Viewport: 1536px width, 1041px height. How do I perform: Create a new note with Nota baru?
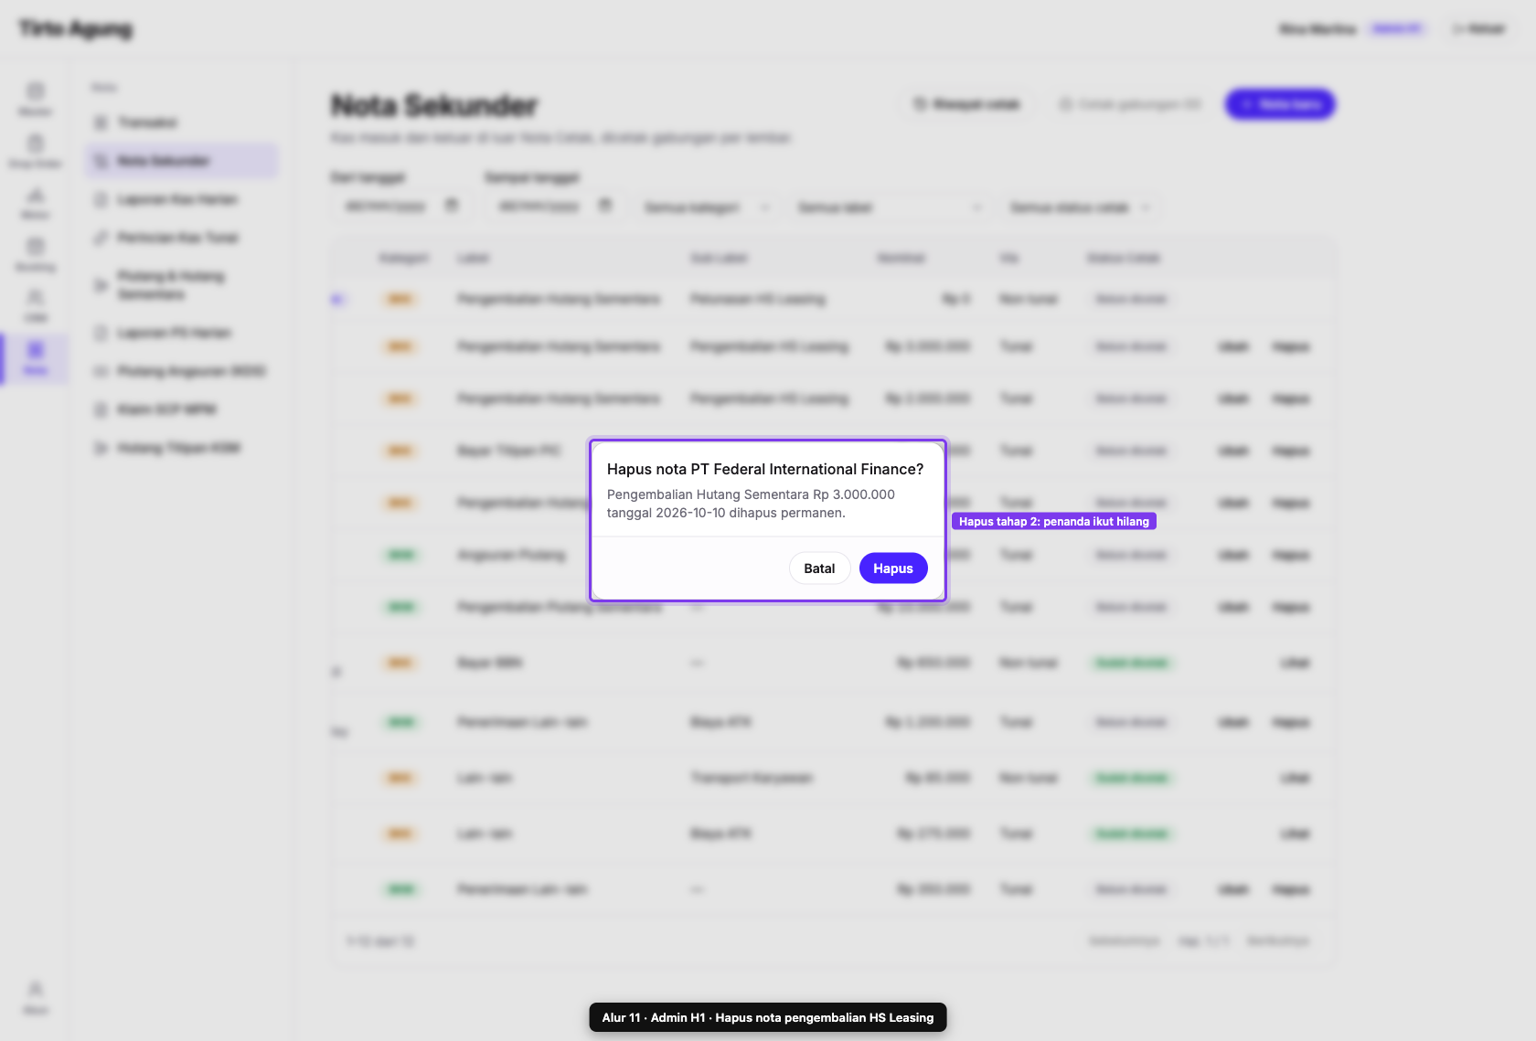[1280, 104]
